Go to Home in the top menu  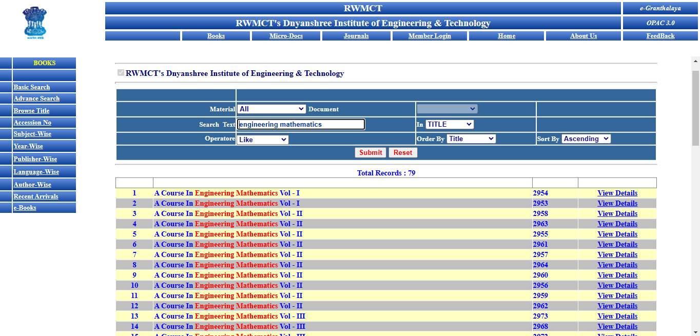507,36
